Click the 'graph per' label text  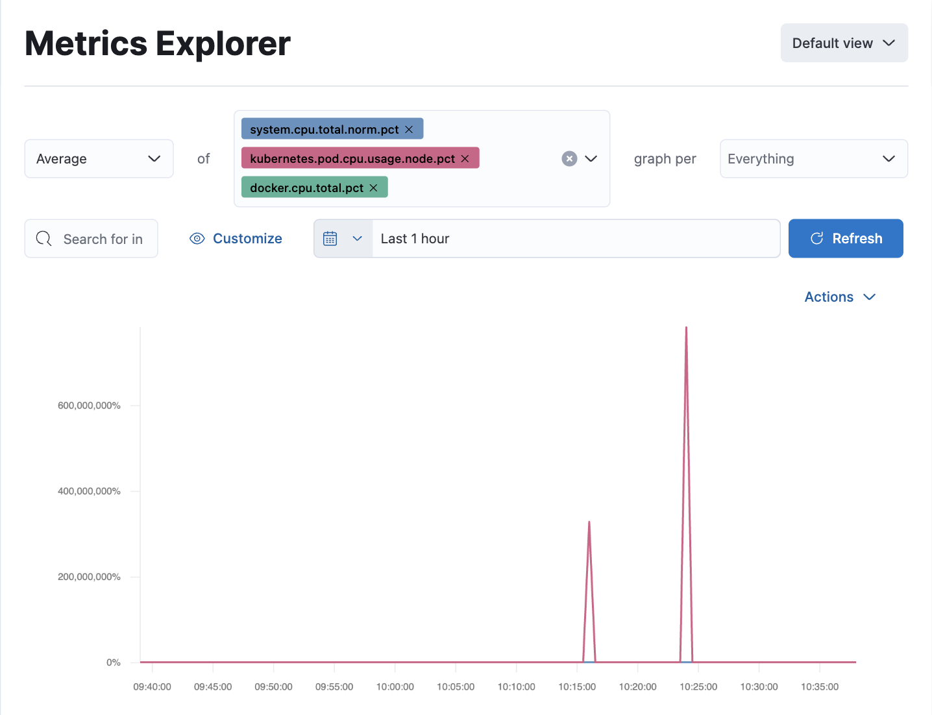click(x=665, y=159)
